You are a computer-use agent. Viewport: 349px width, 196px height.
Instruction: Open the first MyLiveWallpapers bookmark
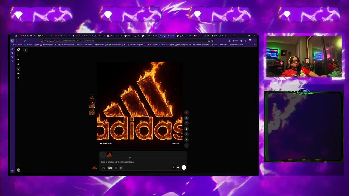[49, 45]
